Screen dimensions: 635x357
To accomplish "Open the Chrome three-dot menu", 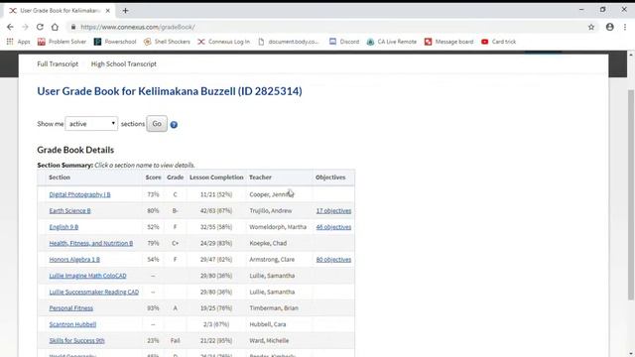I will click(x=625, y=27).
